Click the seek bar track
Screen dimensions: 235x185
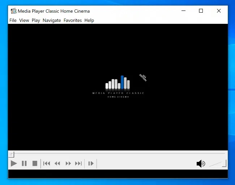tap(117, 154)
